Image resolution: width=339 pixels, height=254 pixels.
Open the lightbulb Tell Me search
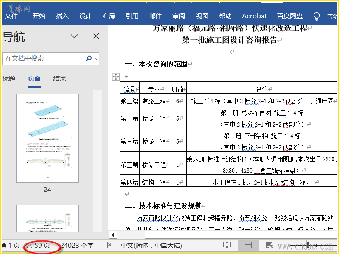[316, 16]
